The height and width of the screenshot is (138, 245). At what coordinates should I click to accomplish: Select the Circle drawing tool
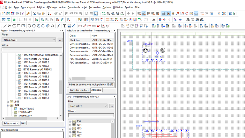coord(29,26)
